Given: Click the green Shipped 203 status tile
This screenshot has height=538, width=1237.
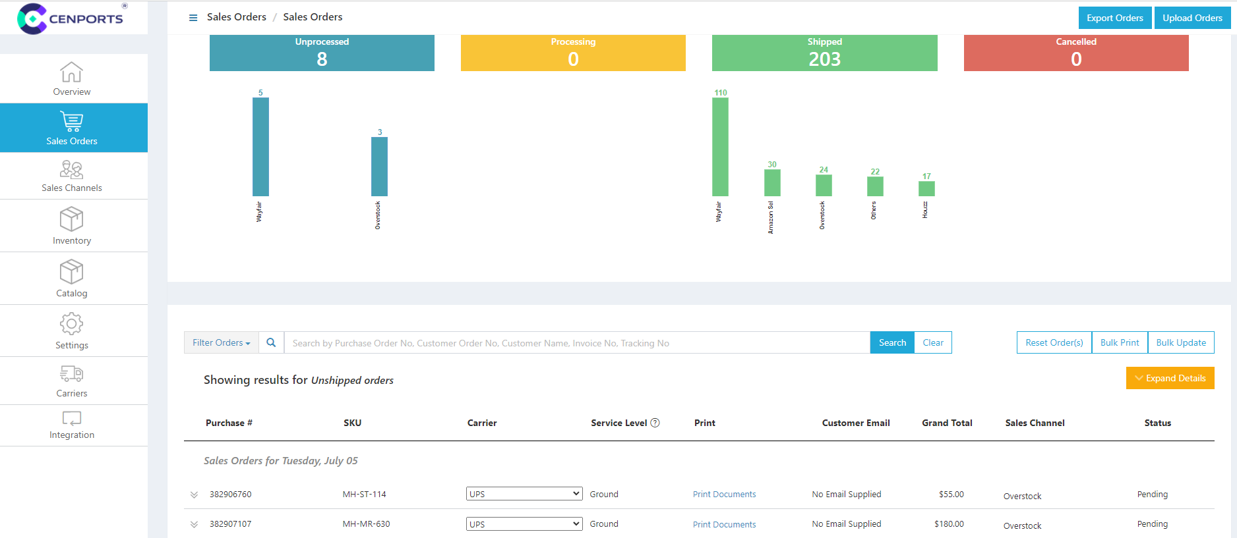Looking at the screenshot, I should click(x=824, y=53).
